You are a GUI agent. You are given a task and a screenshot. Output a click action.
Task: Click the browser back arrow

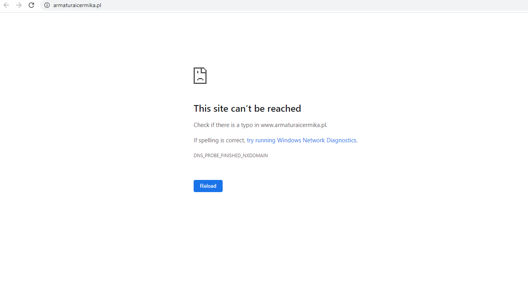[6, 5]
